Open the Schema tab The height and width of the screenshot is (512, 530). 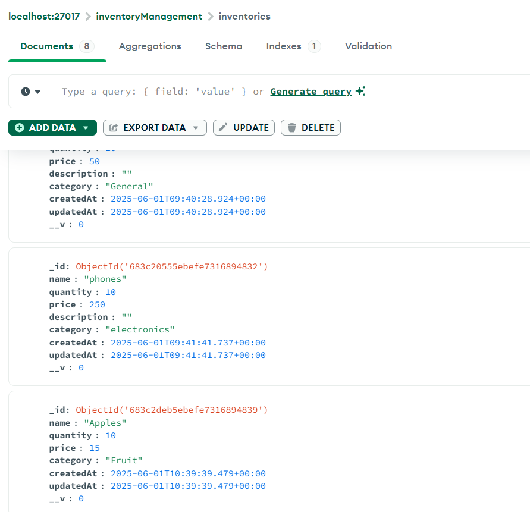click(x=224, y=46)
